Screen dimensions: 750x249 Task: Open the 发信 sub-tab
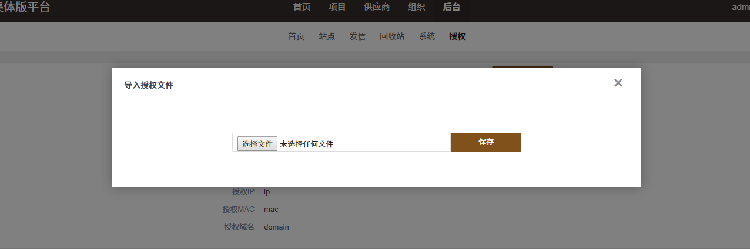357,36
